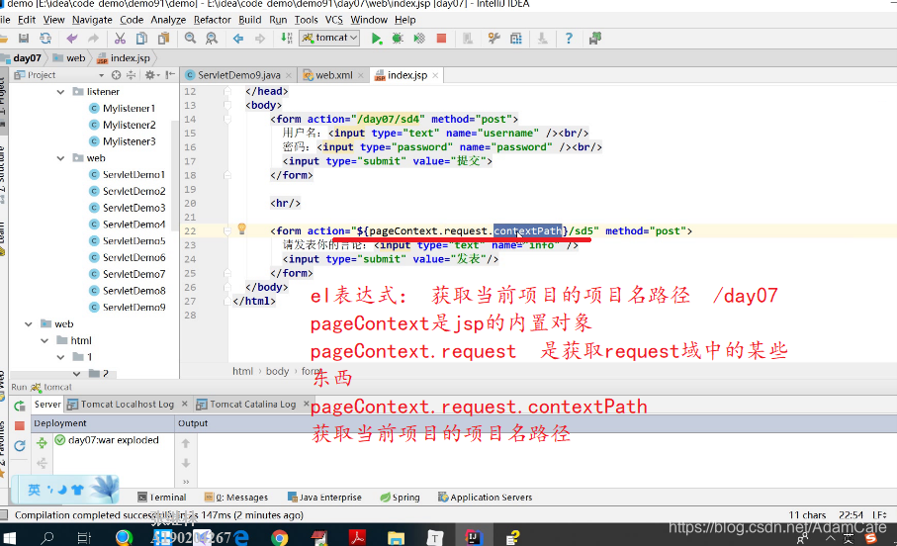The image size is (897, 546).
Task: Open the Edit menu
Action: [27, 20]
